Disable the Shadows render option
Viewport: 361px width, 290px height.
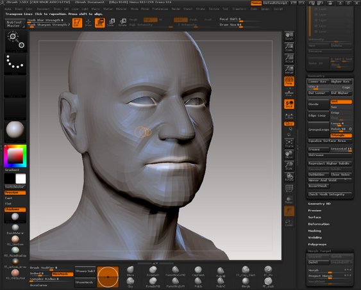coord(15,209)
